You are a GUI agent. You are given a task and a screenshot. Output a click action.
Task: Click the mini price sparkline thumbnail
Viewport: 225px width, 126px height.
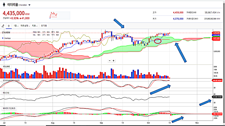point(60,15)
